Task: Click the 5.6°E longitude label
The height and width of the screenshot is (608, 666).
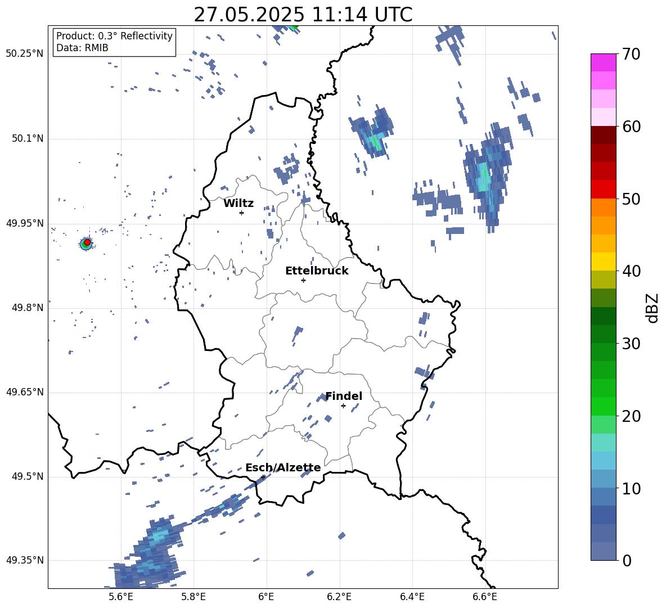Action: click(x=121, y=597)
